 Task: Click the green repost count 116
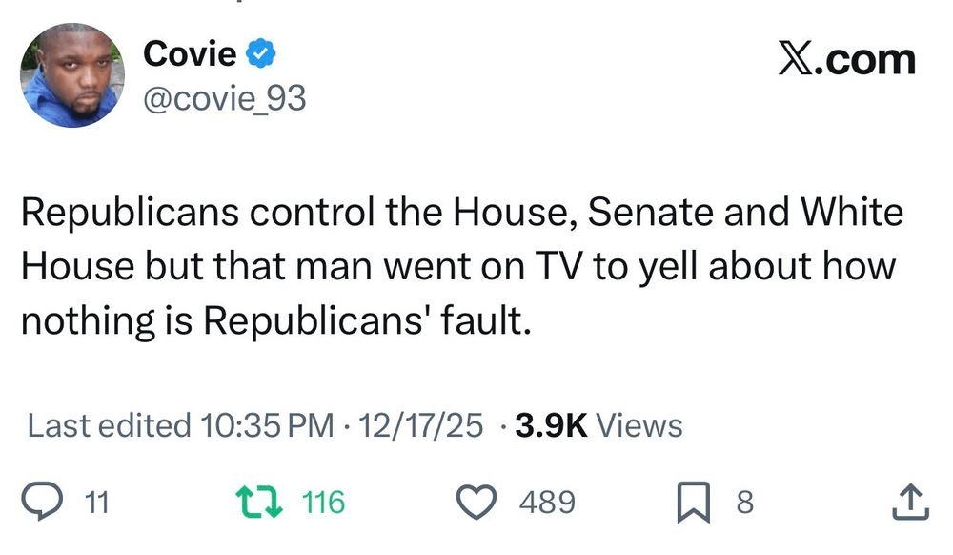tap(324, 502)
